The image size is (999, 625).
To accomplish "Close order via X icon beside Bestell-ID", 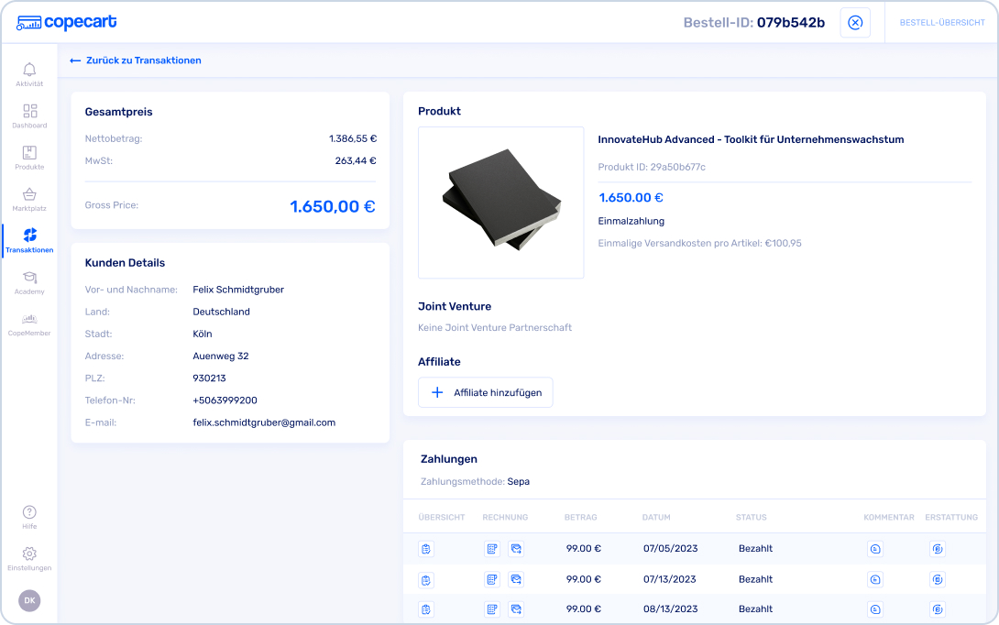I will click(x=855, y=23).
